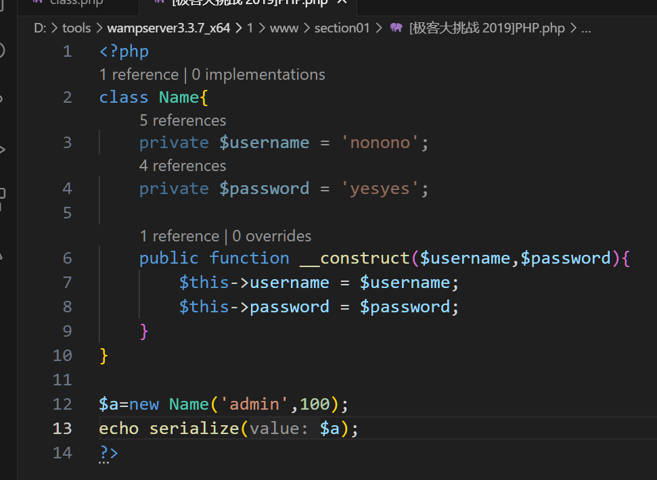Click the "0 overrides" CodeLens above __construct
Screen dimensions: 657x480
272,236
